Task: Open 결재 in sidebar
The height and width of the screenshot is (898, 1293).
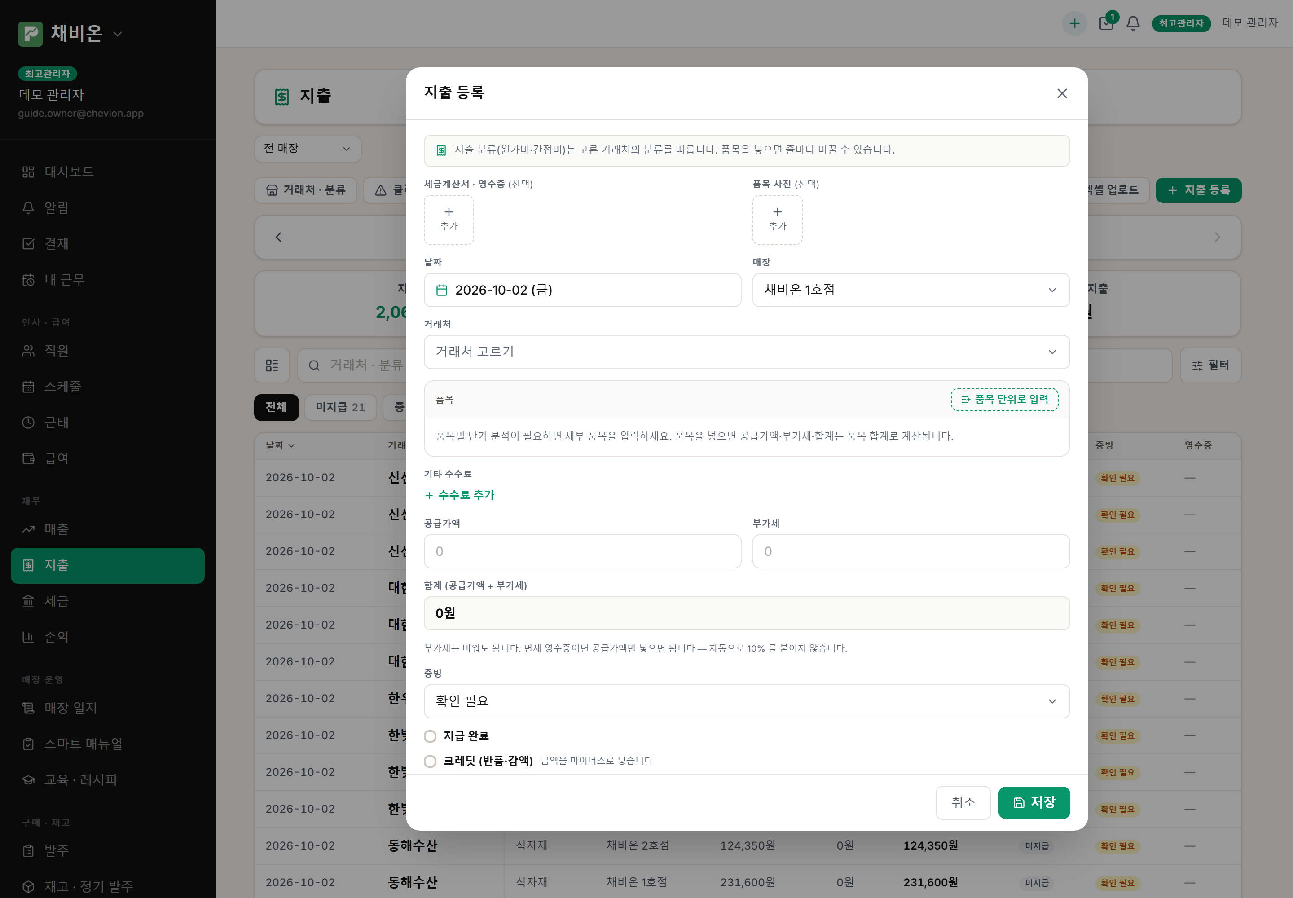Action: point(107,244)
